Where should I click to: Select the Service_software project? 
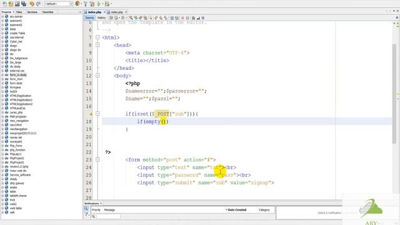(20, 175)
